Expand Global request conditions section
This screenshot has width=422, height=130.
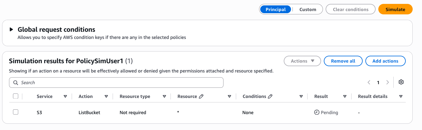[11, 29]
